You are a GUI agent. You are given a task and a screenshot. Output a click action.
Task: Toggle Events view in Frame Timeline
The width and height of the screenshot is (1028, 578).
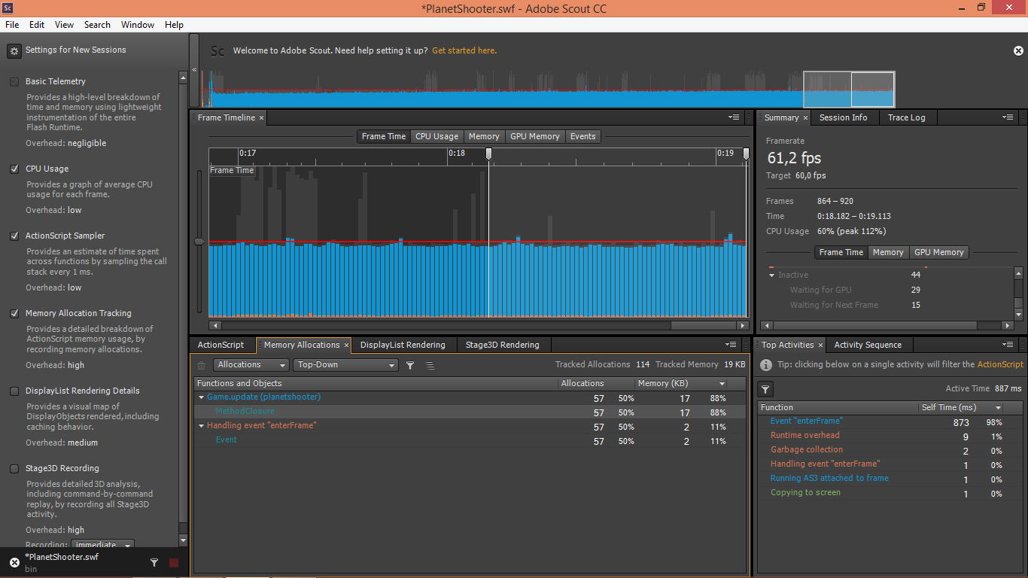pyautogui.click(x=583, y=136)
